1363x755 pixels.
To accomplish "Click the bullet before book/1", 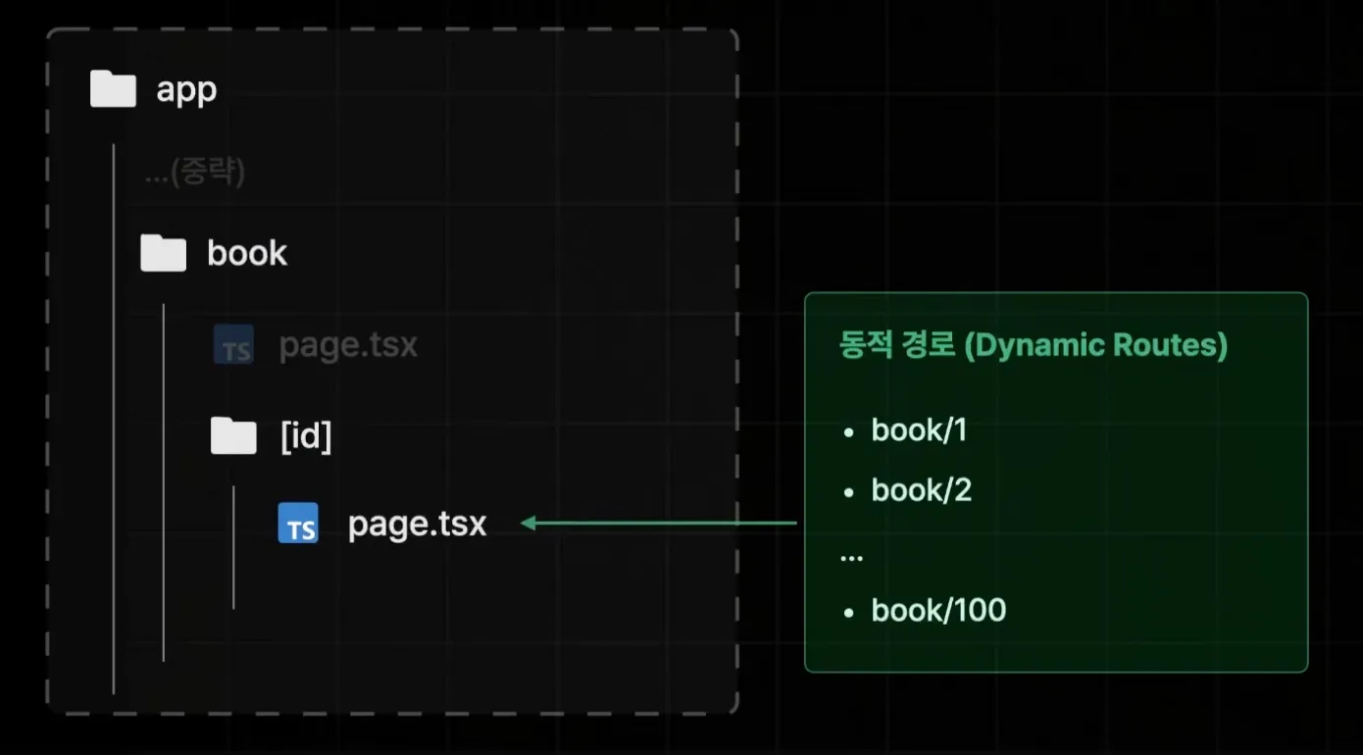I will point(849,431).
